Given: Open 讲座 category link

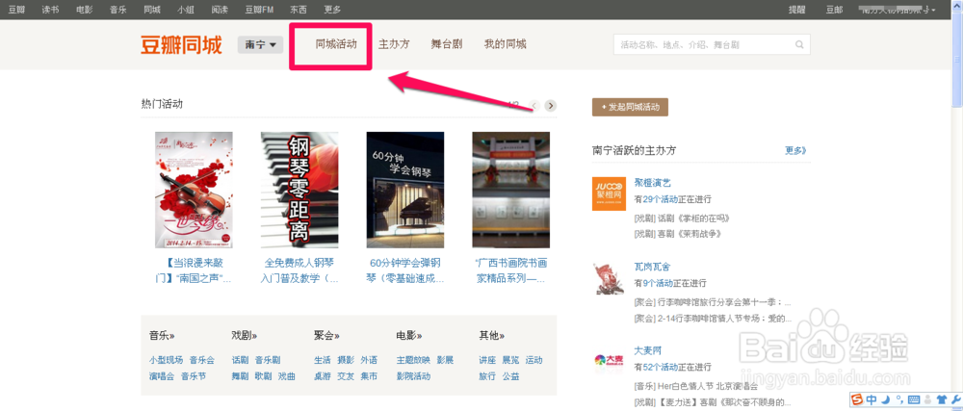Looking at the screenshot, I should pos(487,360).
